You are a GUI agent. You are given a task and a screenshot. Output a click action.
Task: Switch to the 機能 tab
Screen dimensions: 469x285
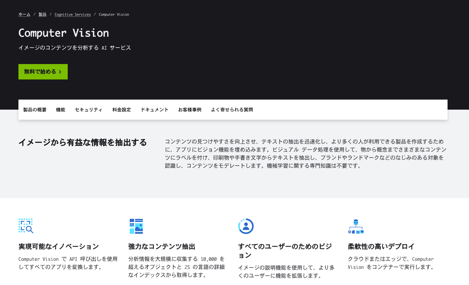61,110
